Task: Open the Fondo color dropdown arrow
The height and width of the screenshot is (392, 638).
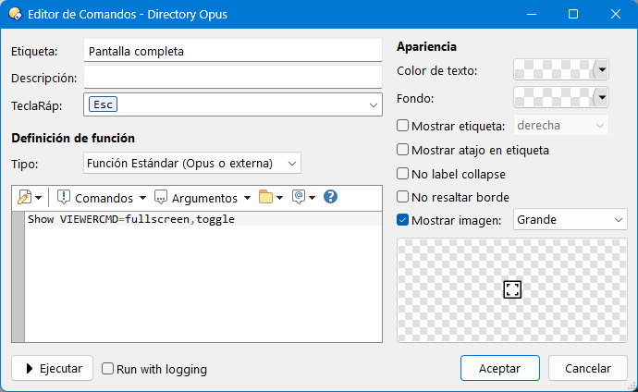Action: [601, 97]
